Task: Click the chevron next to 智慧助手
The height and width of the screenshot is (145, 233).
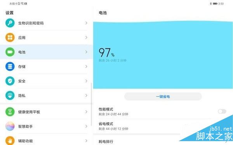Action: click(86, 126)
